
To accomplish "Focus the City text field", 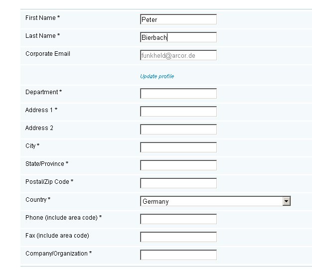I will 178,147.
